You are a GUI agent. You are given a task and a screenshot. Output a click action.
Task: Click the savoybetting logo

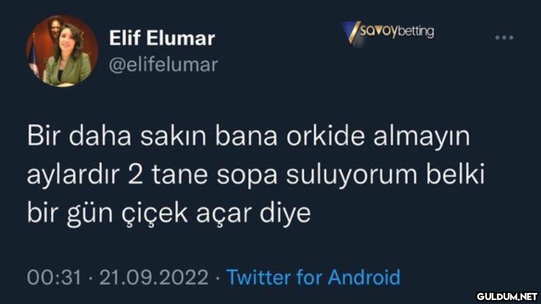(388, 33)
